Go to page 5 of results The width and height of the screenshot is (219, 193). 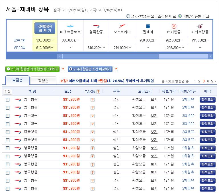212,81
